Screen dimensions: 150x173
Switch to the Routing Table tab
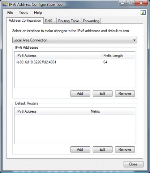pos(69,21)
